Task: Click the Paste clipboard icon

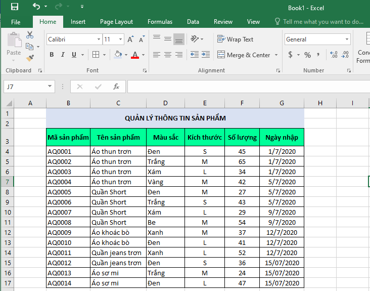Action: pyautogui.click(x=14, y=40)
